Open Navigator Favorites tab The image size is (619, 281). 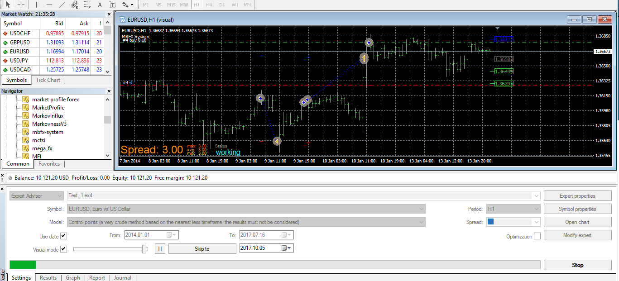(49, 164)
